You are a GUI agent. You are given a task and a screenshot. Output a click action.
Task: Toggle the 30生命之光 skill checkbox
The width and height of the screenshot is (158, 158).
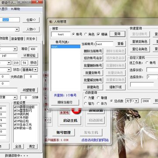pos(15,125)
